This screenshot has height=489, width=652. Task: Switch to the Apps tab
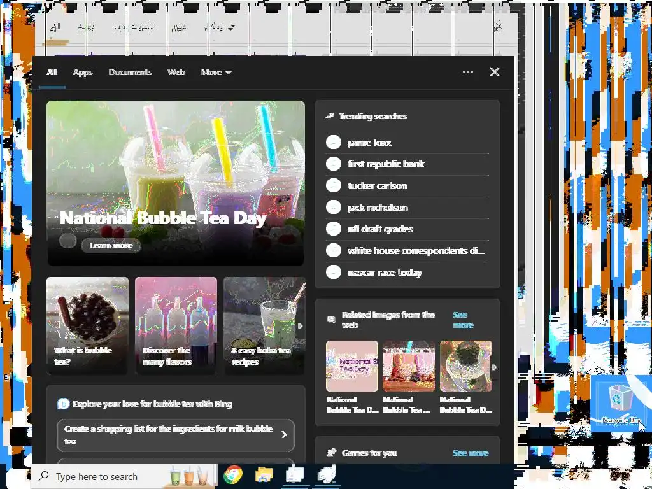point(83,73)
